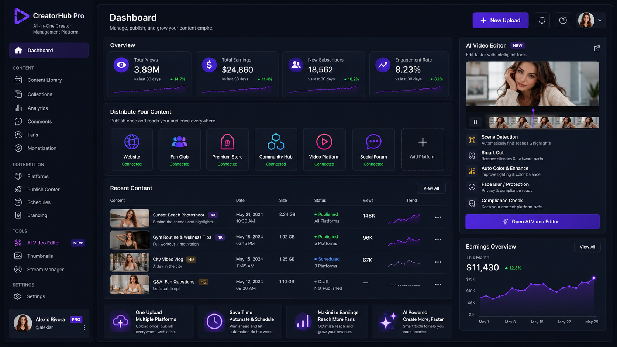Viewport: 617px width, 347px height.
Task: Click the earnings chart end data point
Action: point(594,278)
